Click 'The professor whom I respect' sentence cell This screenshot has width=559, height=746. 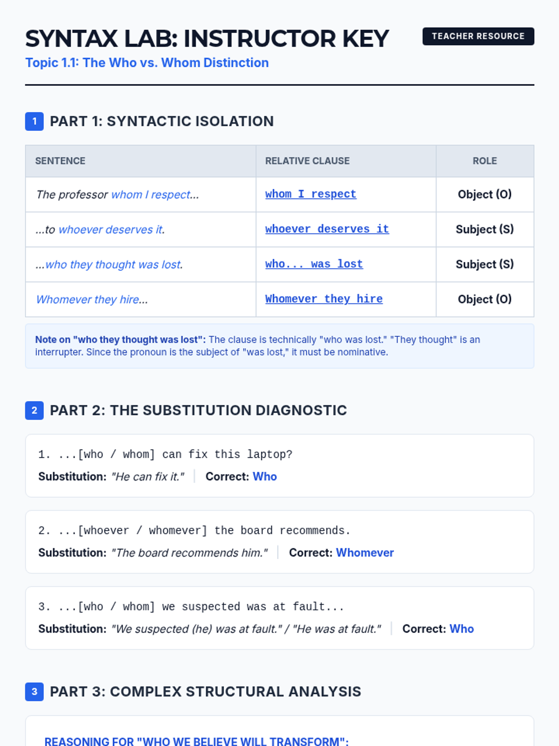pyautogui.click(x=117, y=194)
